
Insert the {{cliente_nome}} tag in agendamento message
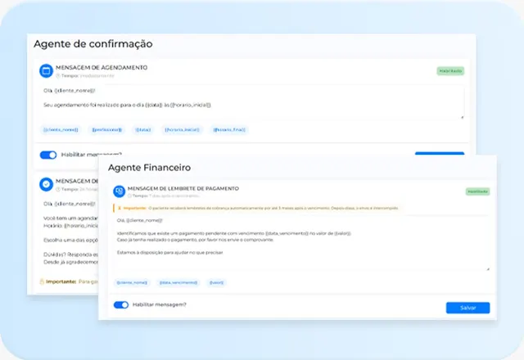tap(61, 129)
